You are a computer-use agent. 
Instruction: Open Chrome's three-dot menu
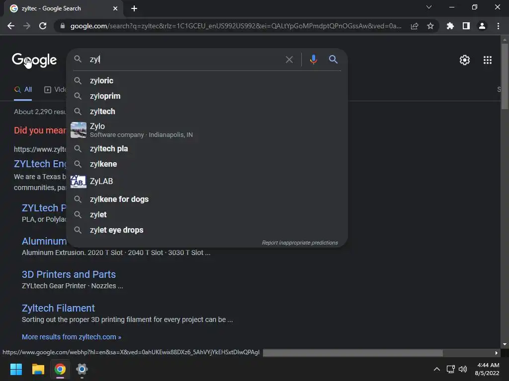498,26
